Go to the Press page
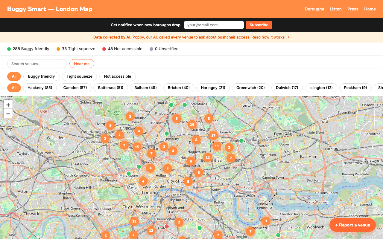Screen dimensions: 383x239 coord(353,9)
